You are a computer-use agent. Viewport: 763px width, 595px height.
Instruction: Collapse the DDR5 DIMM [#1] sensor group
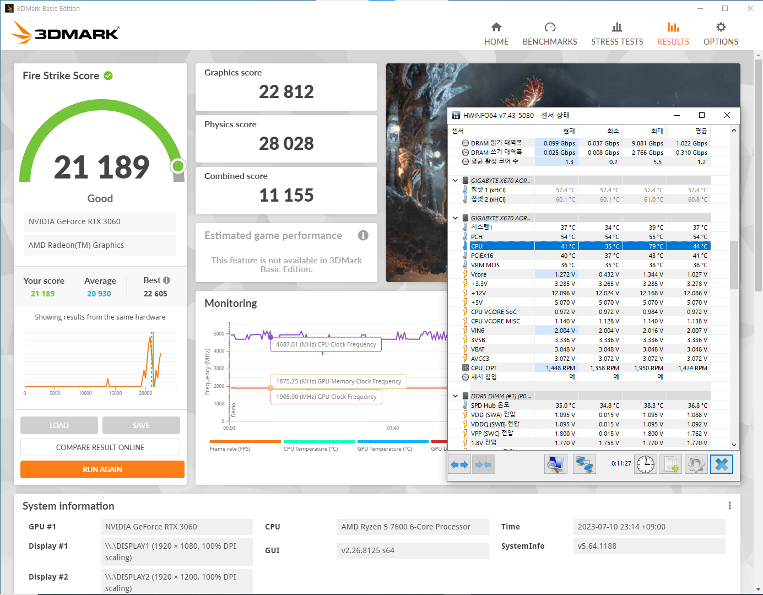click(455, 396)
